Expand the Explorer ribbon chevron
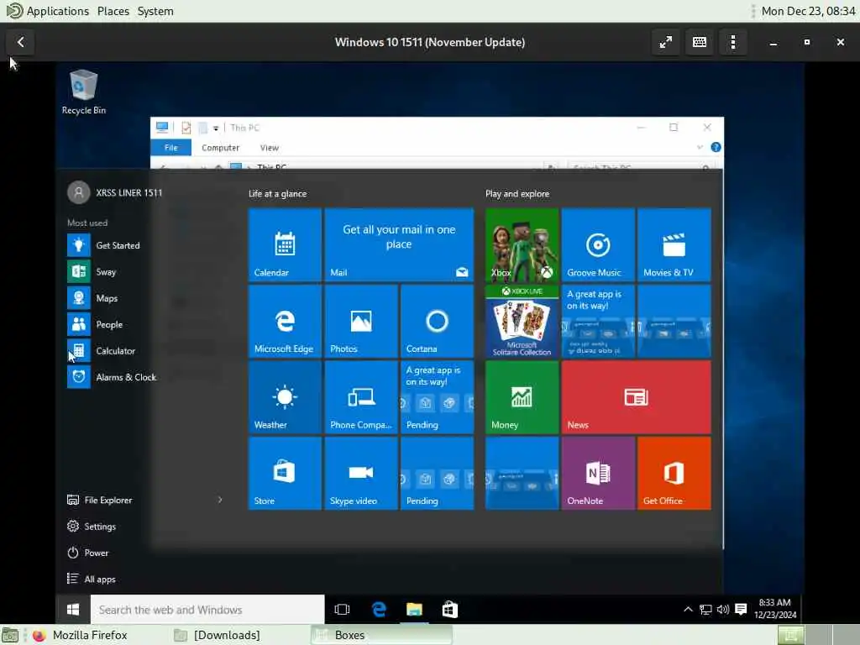Viewport: 860px width, 645px height. pos(700,147)
